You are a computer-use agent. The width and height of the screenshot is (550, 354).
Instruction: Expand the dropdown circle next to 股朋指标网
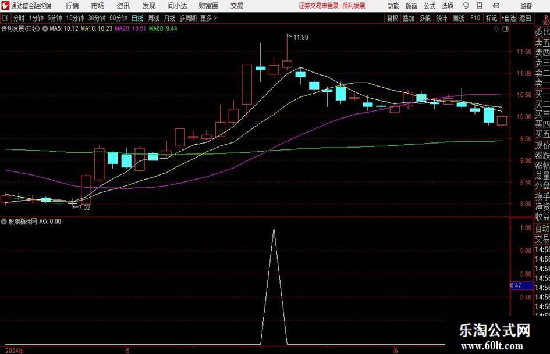click(4, 221)
